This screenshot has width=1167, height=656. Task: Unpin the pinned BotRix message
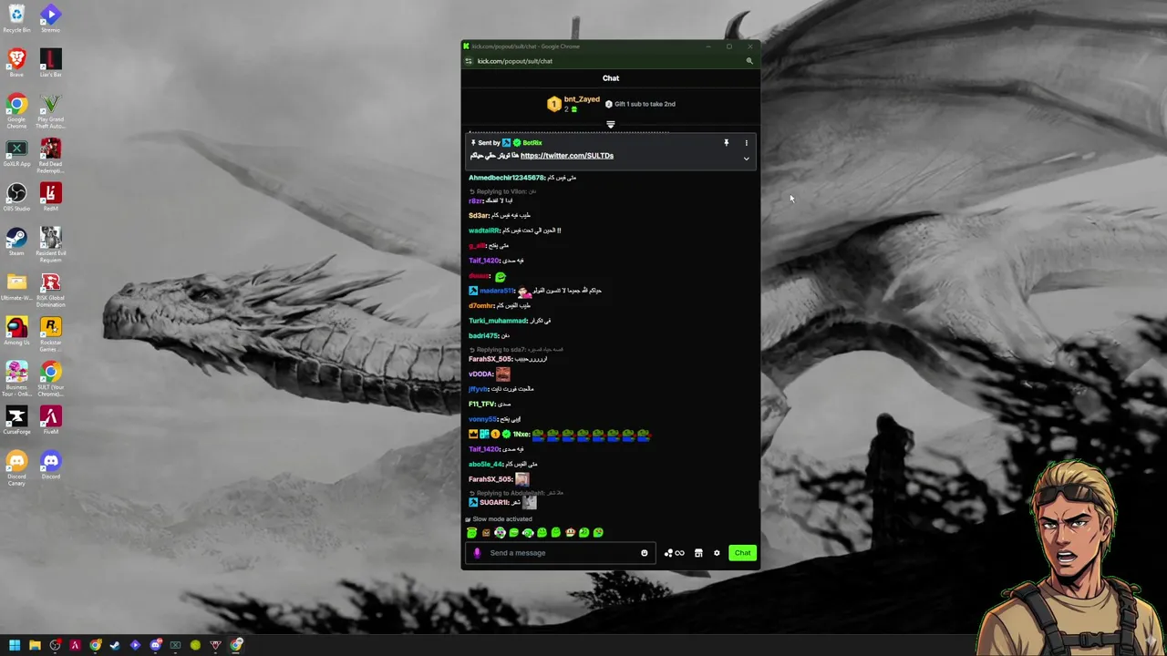726,143
